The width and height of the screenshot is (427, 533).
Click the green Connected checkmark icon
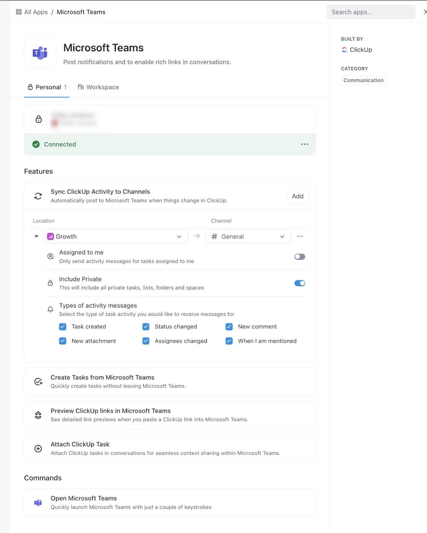[36, 144]
